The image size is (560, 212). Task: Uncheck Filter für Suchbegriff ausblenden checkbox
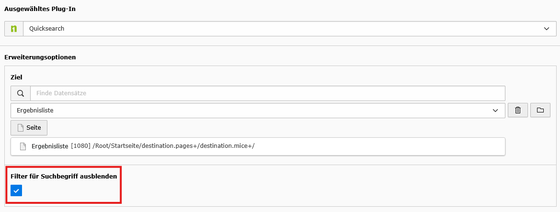(x=16, y=191)
